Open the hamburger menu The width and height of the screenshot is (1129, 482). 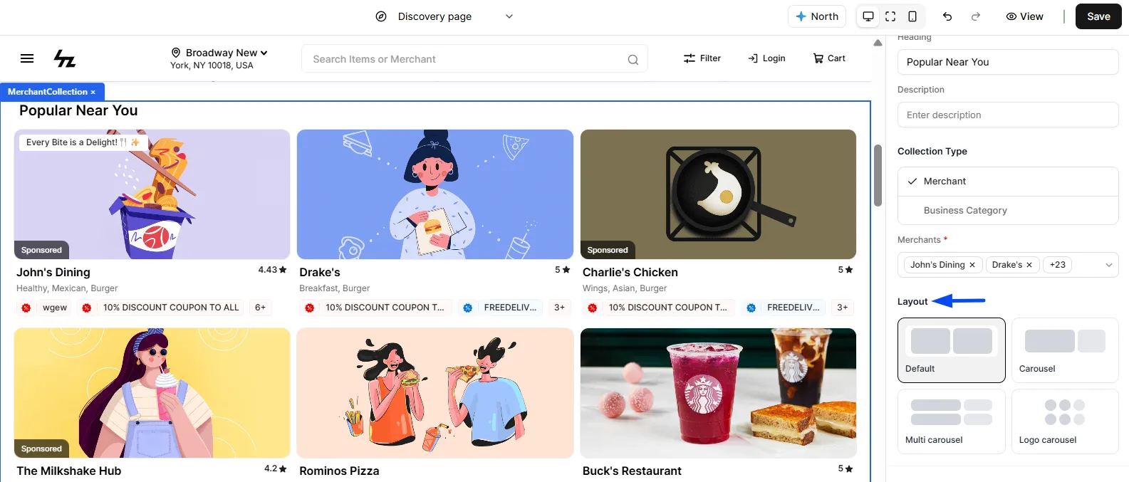pos(27,58)
